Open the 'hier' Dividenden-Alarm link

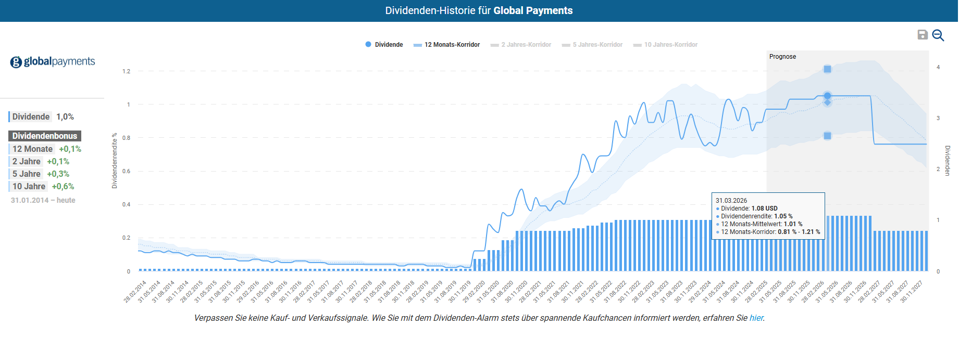[756, 318]
